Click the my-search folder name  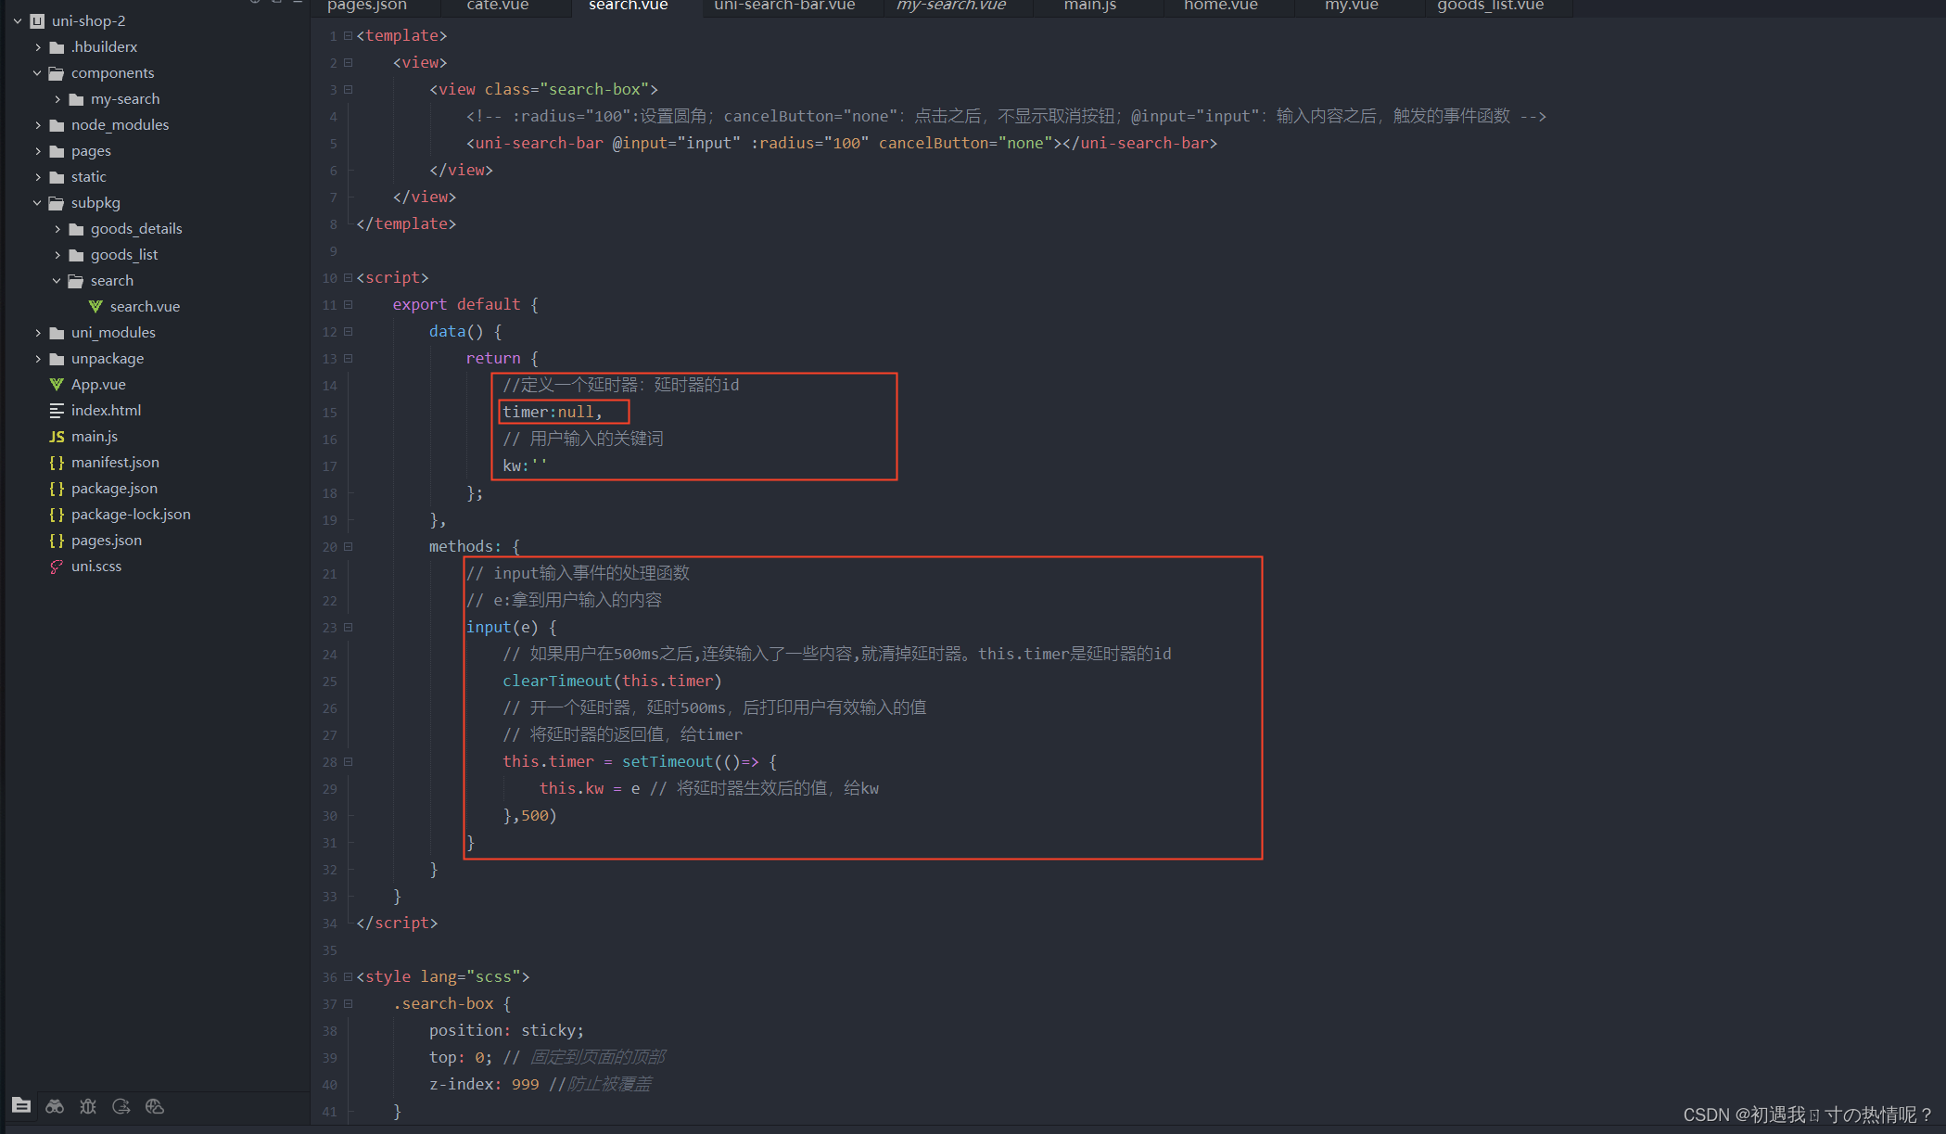click(125, 98)
